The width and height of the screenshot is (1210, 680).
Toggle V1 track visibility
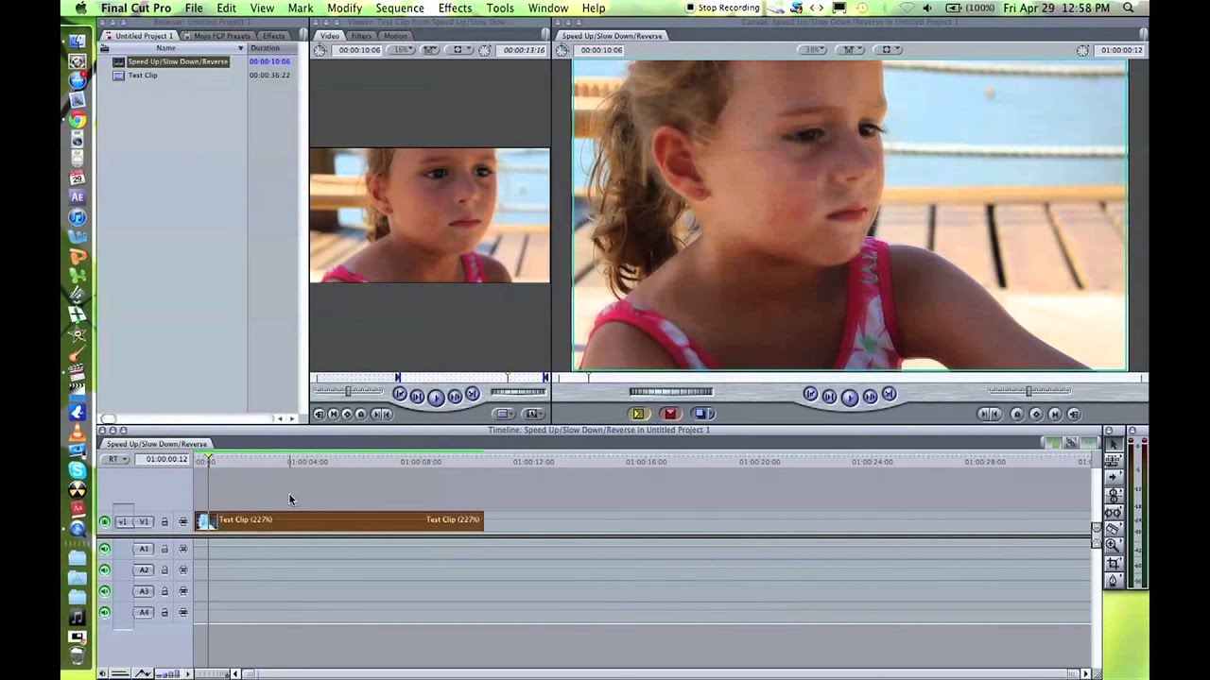coord(105,521)
